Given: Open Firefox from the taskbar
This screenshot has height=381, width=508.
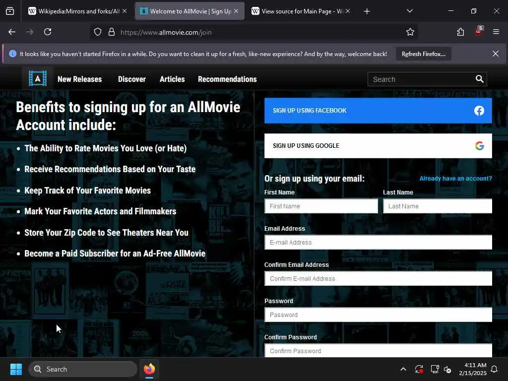Looking at the screenshot, I should (x=149, y=369).
